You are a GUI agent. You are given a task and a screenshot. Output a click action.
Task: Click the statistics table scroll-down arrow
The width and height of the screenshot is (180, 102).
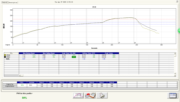pyautogui.click(x=175, y=74)
